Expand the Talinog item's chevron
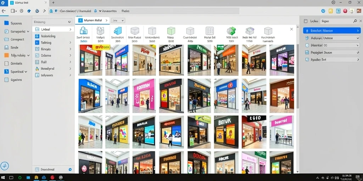363x181 pixels. (70, 42)
